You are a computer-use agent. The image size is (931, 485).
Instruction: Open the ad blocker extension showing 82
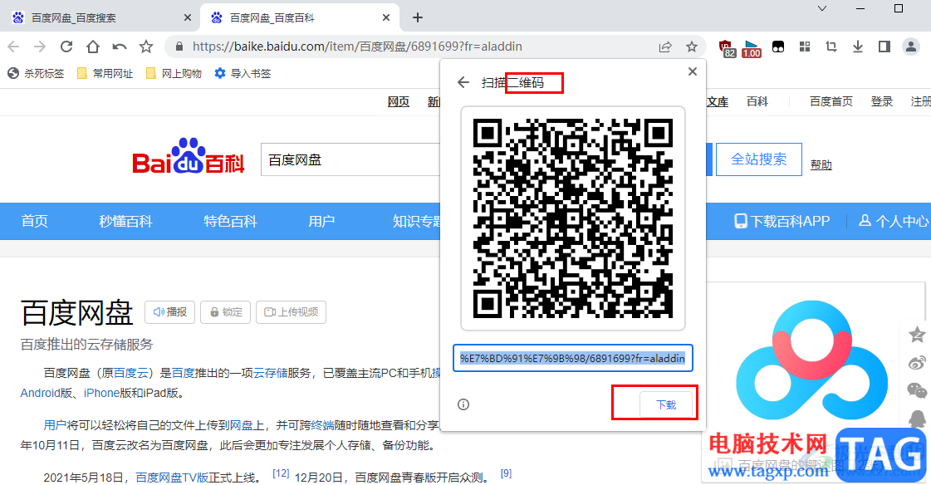[727, 48]
